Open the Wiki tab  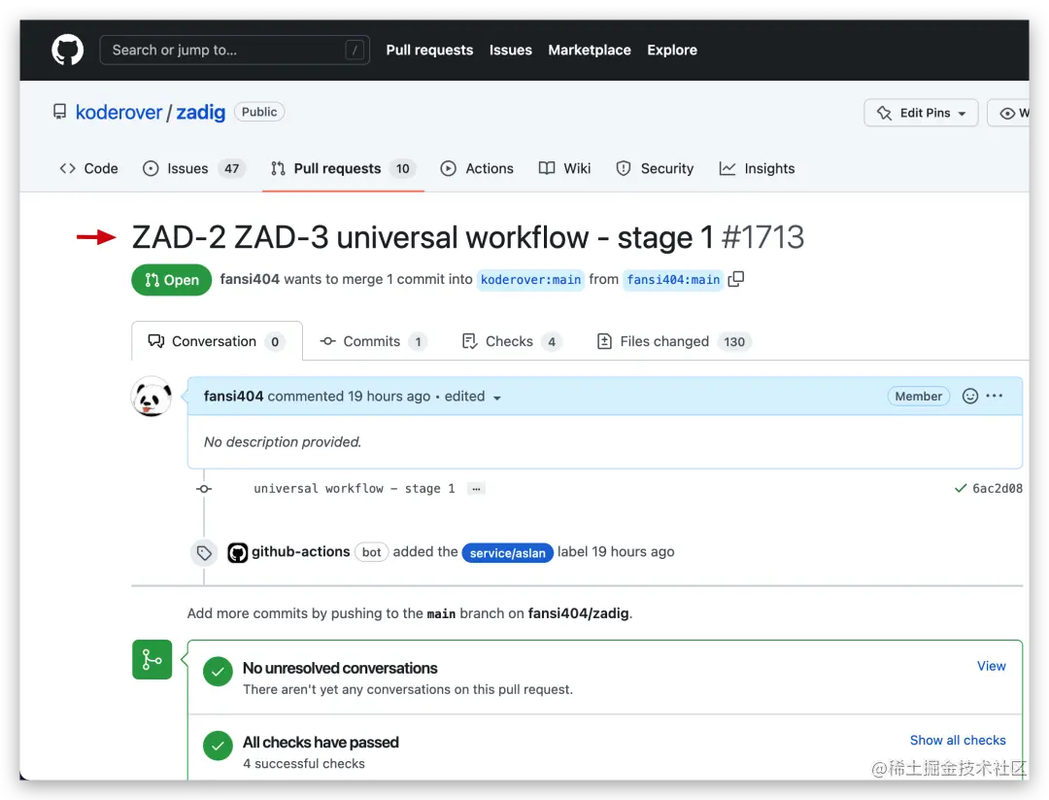(x=564, y=169)
